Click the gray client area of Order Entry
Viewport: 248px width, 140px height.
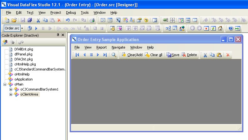point(156,91)
